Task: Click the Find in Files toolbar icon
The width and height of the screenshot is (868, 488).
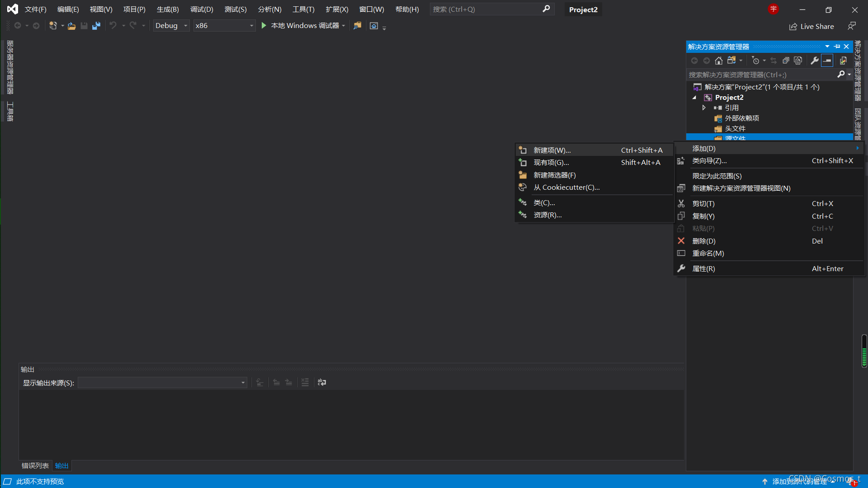Action: (x=357, y=26)
